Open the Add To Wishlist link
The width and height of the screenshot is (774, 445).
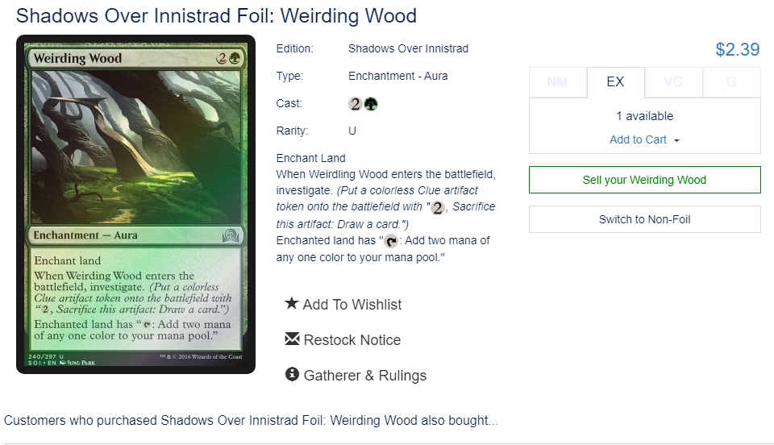pos(352,305)
